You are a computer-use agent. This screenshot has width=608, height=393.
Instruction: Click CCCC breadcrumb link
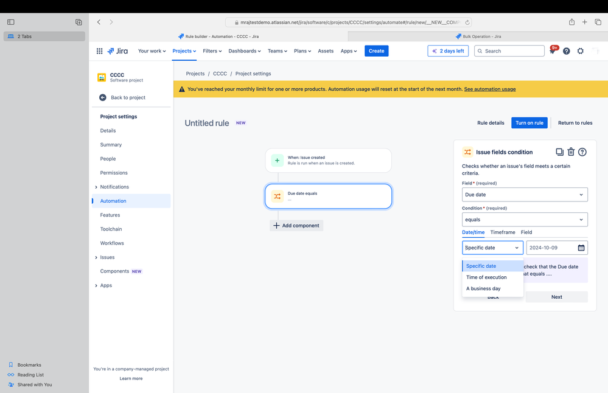click(x=220, y=74)
